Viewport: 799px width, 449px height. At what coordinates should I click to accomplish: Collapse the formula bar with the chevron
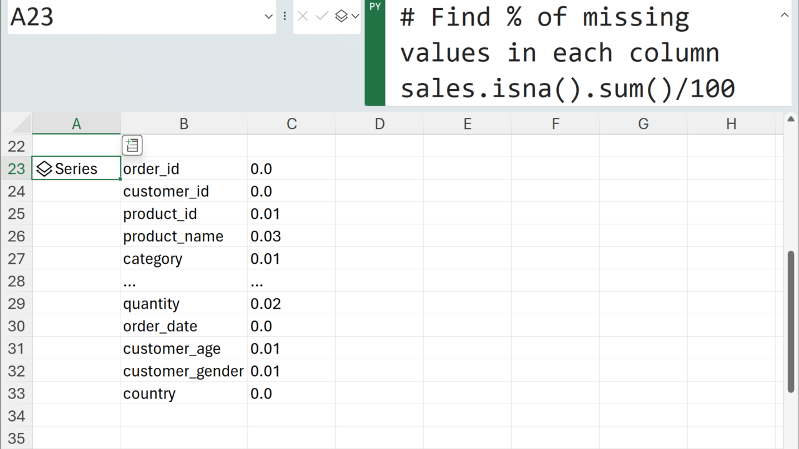785,16
